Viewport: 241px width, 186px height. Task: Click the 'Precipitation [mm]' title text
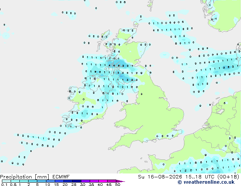point(25,177)
